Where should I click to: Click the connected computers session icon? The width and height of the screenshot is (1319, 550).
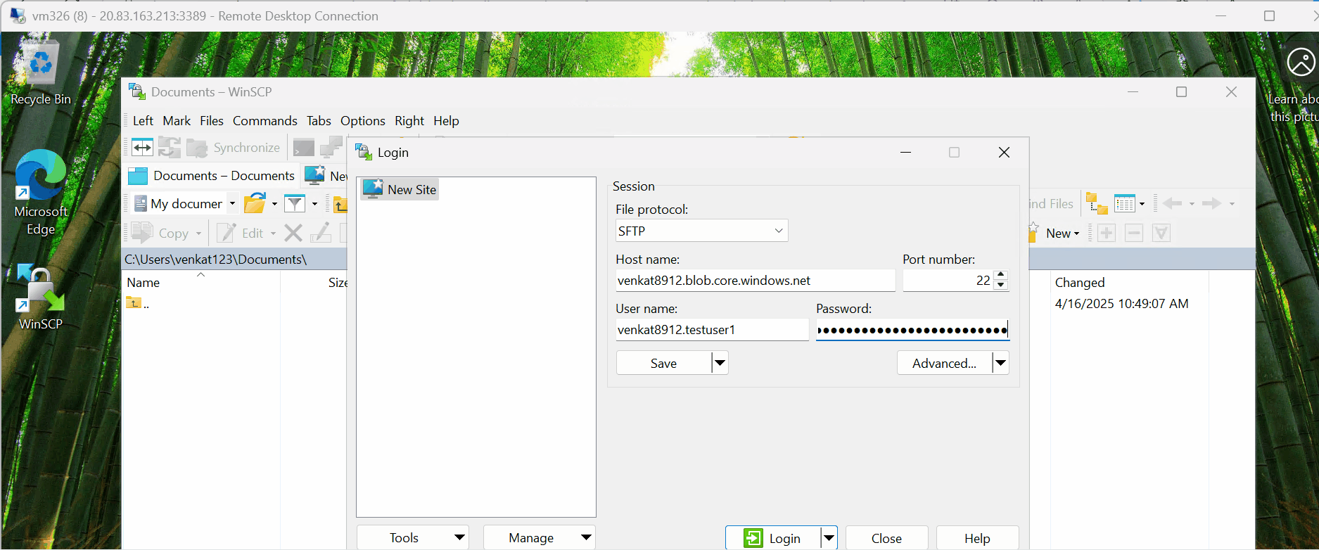[331, 148]
